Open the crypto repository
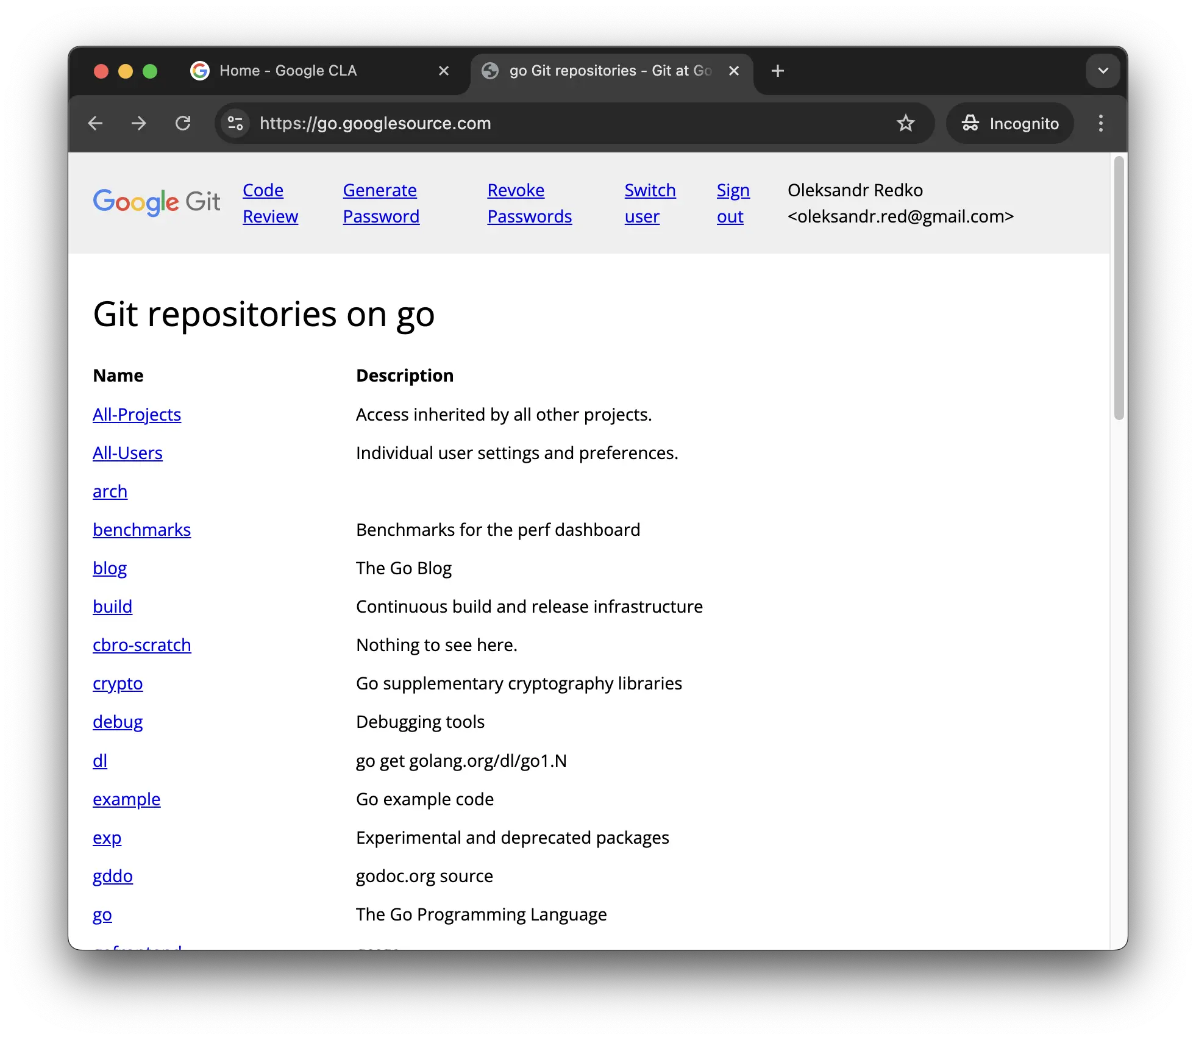 coord(118,683)
